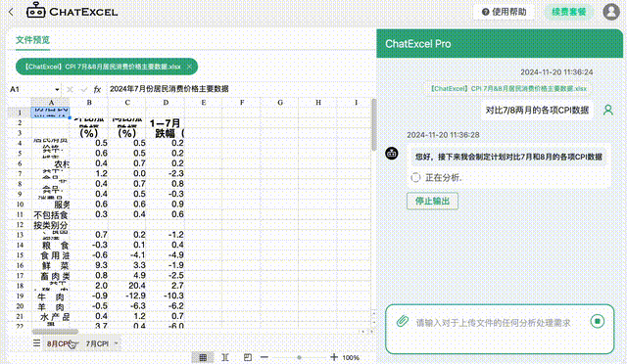This screenshot has width=627, height=364.
Task: Click the 正在分析 loading spinner
Action: pyautogui.click(x=415, y=177)
